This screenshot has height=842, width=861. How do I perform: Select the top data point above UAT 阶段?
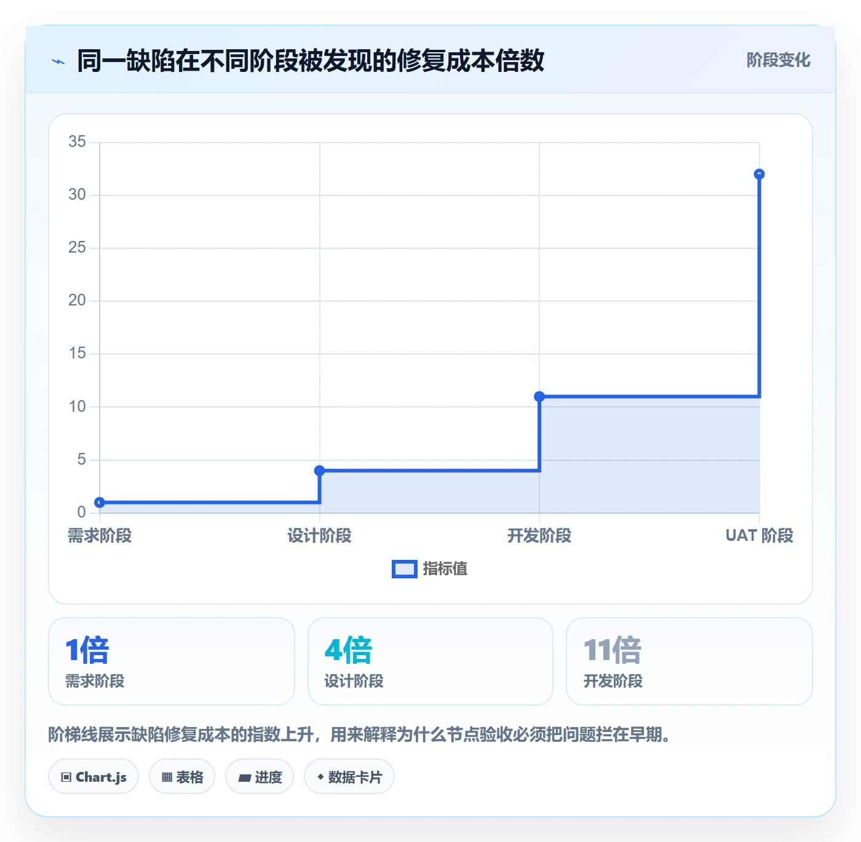[x=759, y=175]
